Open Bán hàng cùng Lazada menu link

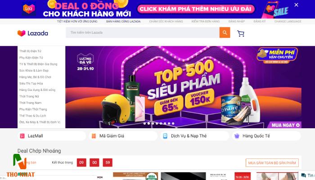pyautogui.click(x=123, y=21)
